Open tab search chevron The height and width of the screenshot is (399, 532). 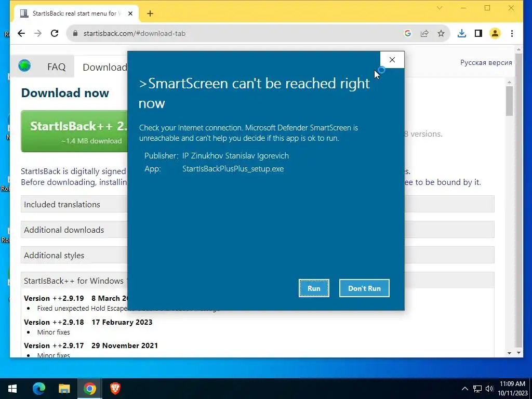pos(440,8)
